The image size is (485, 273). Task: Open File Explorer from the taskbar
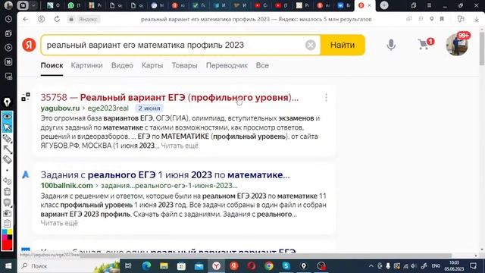coord(164,266)
